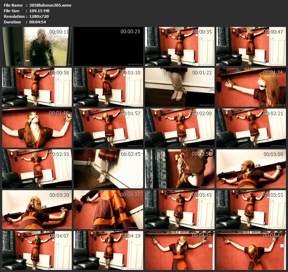Image resolution: width=288 pixels, height=272 pixels.
Task: Click the duration value 00:04:54
Action: point(38,22)
